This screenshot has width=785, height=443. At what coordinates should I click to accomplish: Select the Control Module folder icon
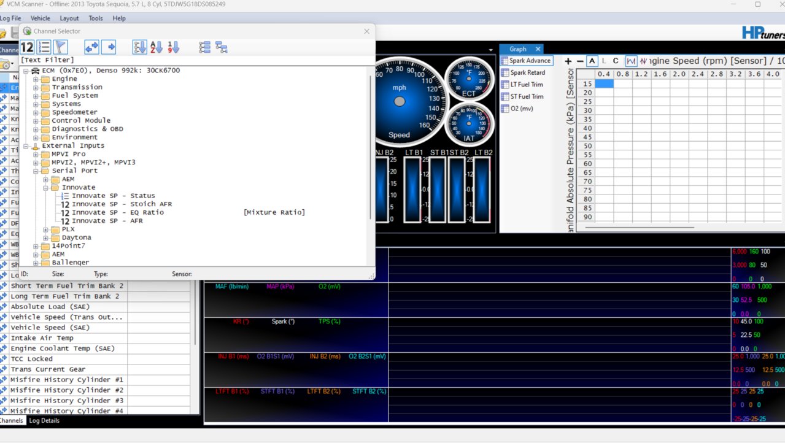click(45, 120)
